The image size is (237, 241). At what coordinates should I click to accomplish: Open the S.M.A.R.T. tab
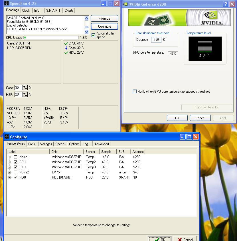54,11
